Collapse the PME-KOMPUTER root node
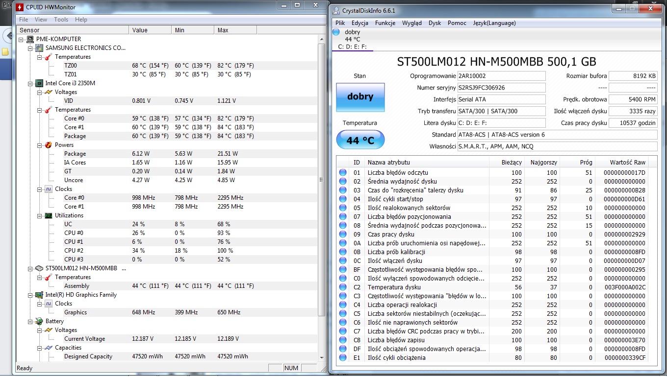Image resolution: width=667 pixels, height=377 pixels. (x=21, y=39)
